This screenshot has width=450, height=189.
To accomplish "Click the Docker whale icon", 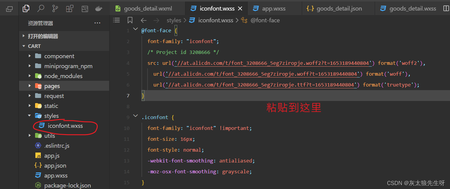I will [99, 9].
